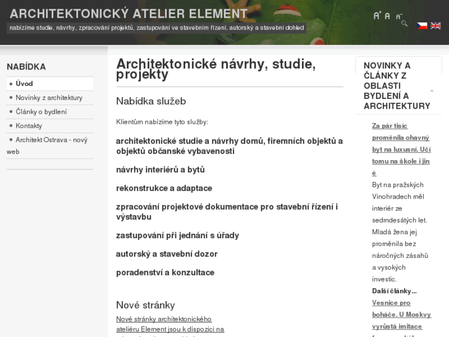Screen dimensions: 449x337
Task: Switch language to English flag
Action: tap(435, 26)
